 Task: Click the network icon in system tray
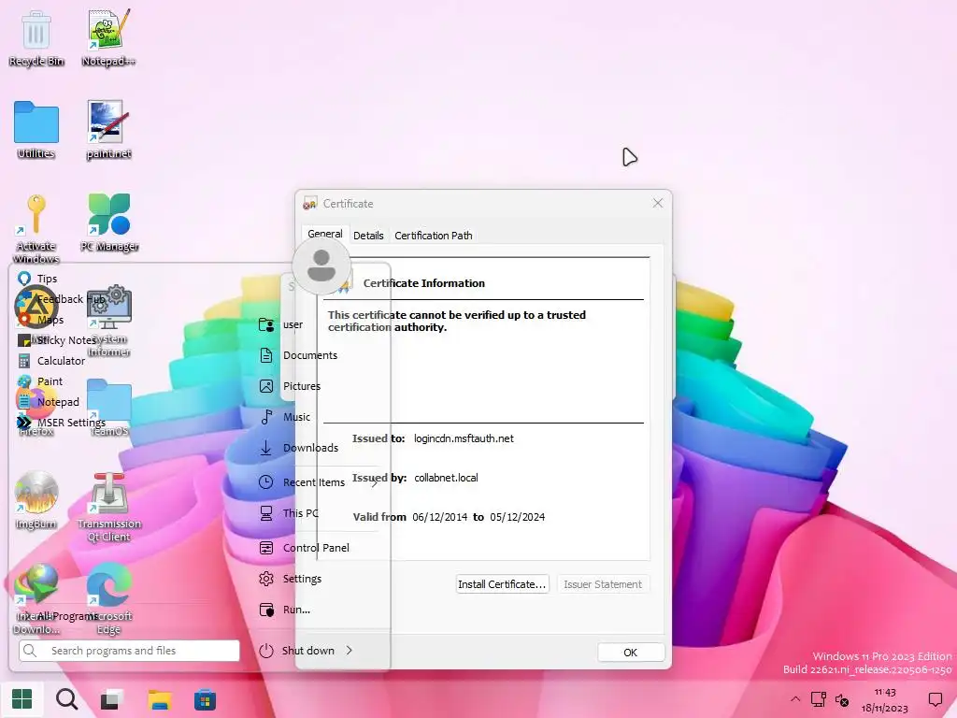819,699
